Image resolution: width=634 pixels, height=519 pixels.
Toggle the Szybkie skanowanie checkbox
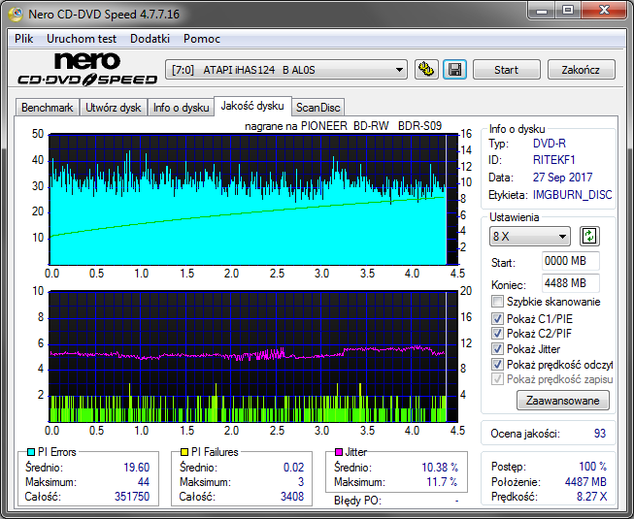(497, 302)
